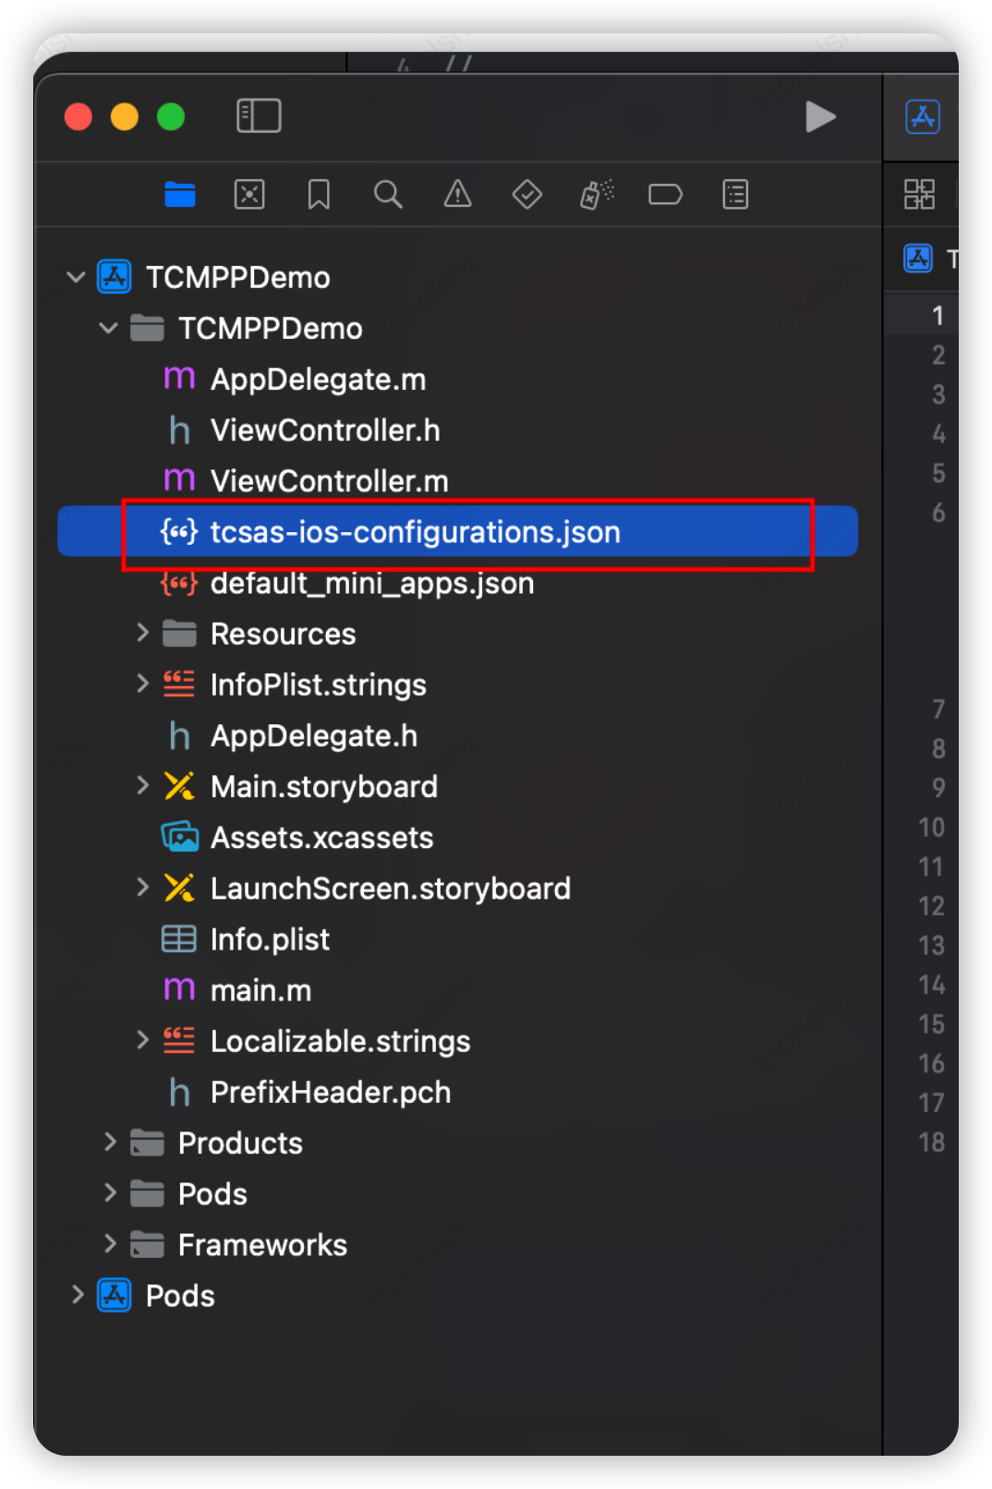Open AppDelegate.m in the navigator
The width and height of the screenshot is (992, 1489).
pos(318,380)
